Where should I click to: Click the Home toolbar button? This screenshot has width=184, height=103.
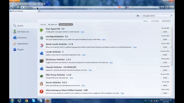tap(162, 7)
